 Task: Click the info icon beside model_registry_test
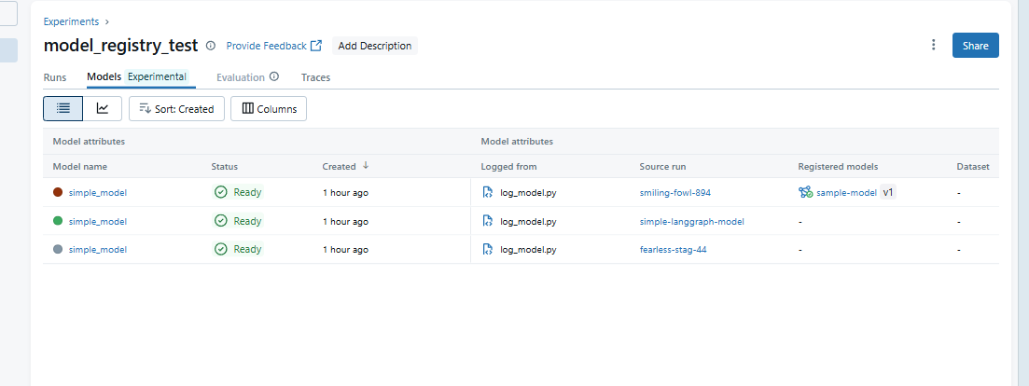tap(211, 46)
